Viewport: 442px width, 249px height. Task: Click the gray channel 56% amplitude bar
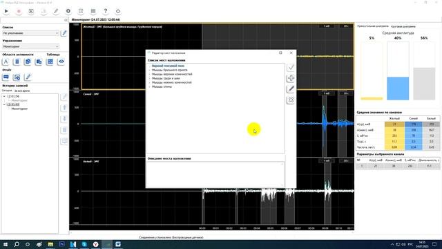pos(424,84)
